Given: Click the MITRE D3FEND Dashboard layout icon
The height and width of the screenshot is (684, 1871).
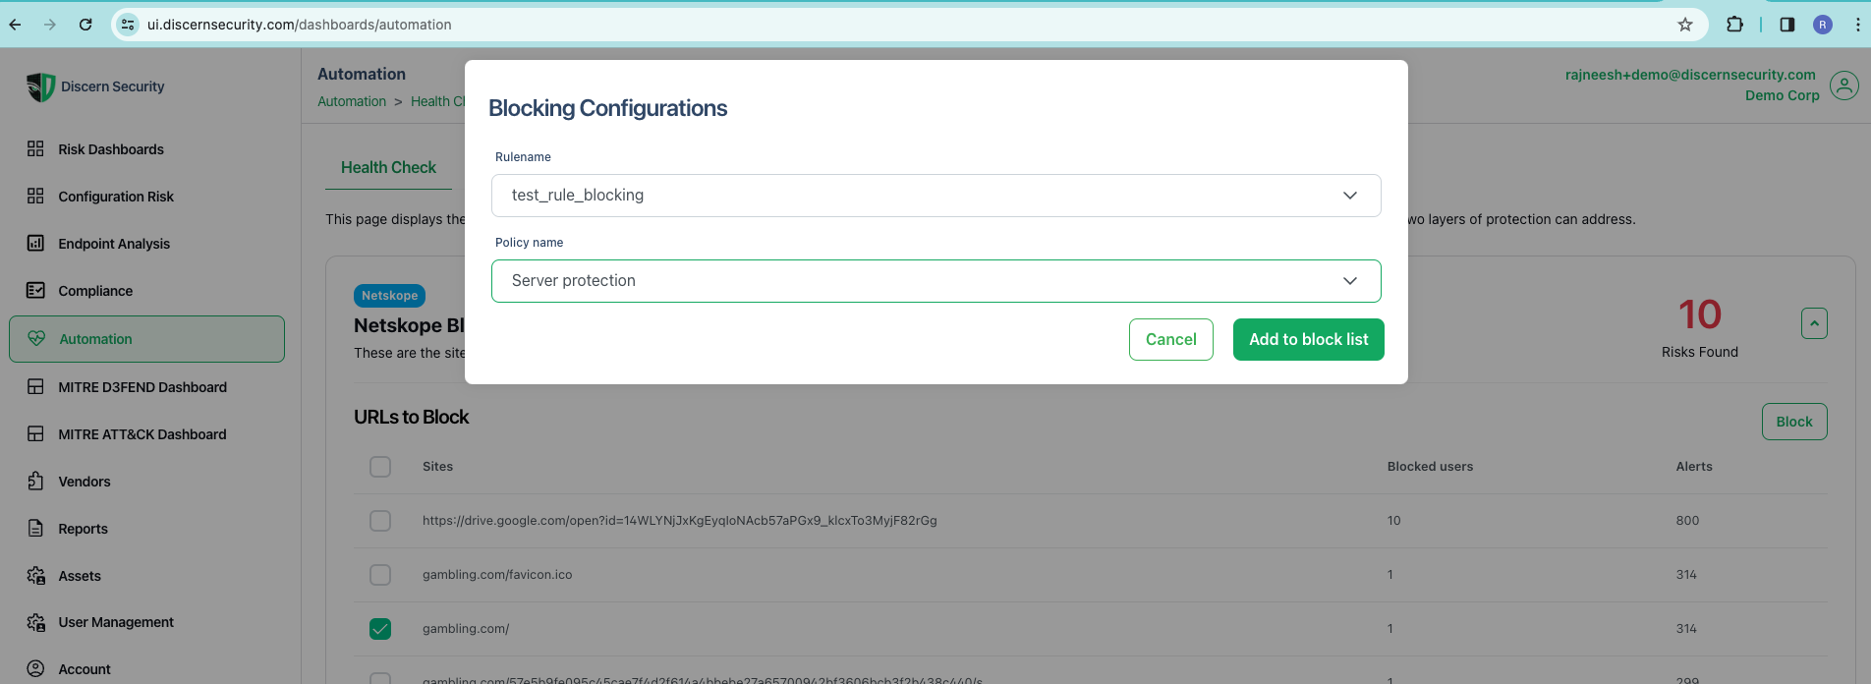Looking at the screenshot, I should pyautogui.click(x=35, y=386).
